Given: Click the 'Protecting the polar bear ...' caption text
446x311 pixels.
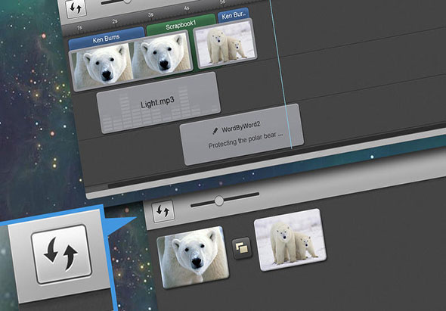Looking at the screenshot, I should [x=246, y=140].
